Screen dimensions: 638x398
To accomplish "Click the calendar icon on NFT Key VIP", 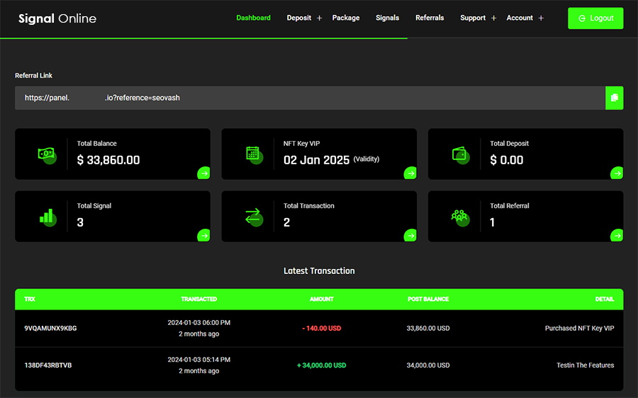I will [x=253, y=154].
